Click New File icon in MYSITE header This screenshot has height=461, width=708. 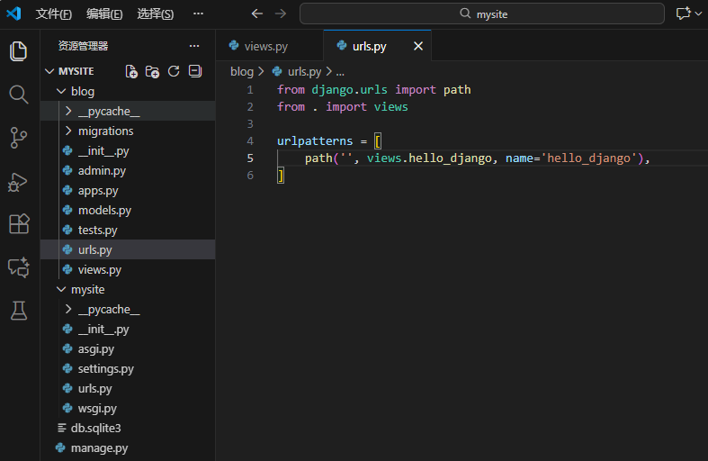[131, 71]
